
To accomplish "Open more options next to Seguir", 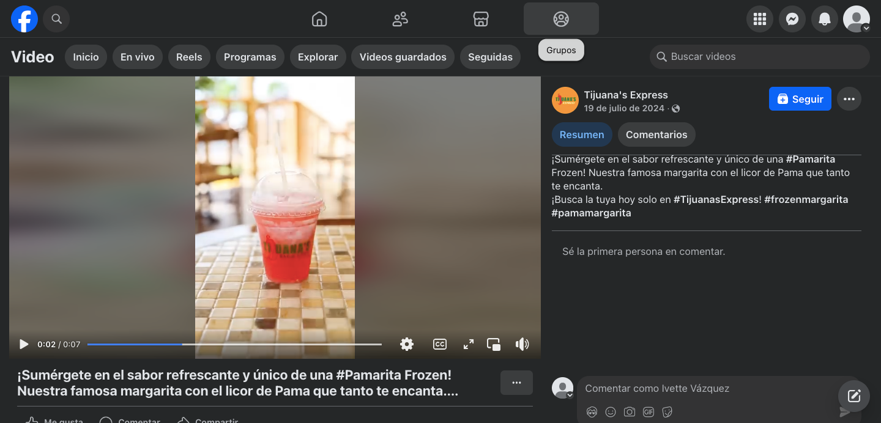I will click(849, 99).
